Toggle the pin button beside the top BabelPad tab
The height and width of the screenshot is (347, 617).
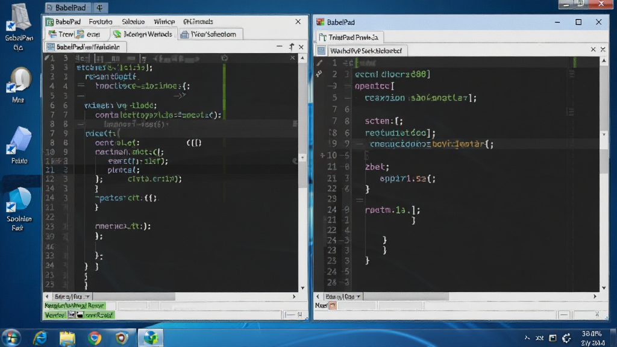tap(99, 7)
